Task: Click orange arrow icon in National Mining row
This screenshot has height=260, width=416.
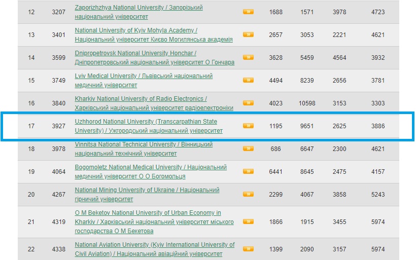Action: [x=248, y=194]
